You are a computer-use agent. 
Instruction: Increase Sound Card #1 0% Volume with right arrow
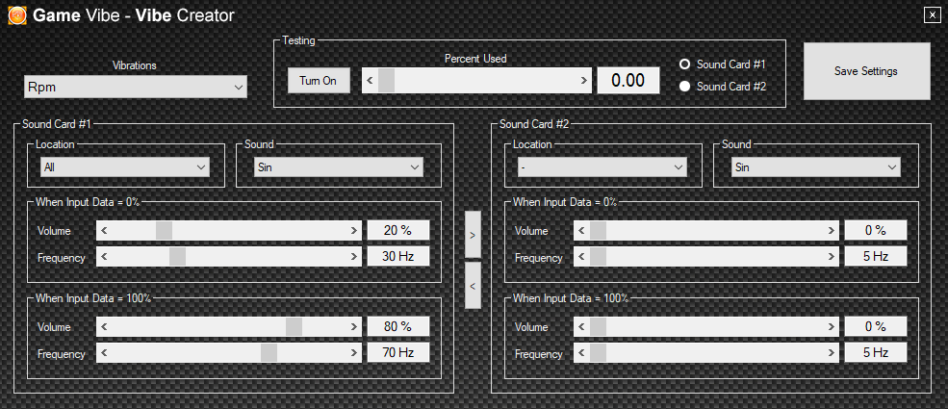coord(353,231)
